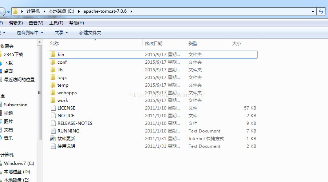
Task: Click 本地磁盘 (E:) breadcrumb in address bar
Action: point(62,12)
